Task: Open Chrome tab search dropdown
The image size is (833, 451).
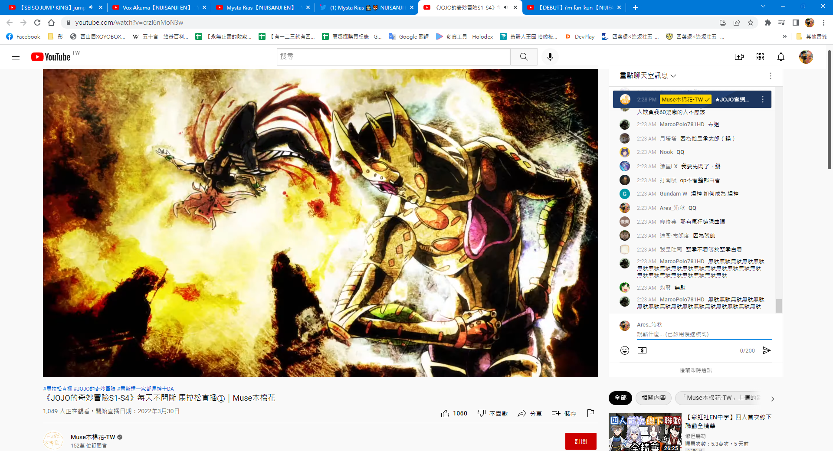Action: tap(763, 7)
